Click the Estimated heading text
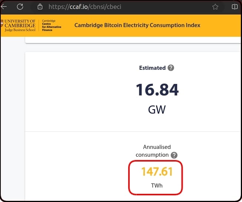242x202 pixels. coord(152,68)
